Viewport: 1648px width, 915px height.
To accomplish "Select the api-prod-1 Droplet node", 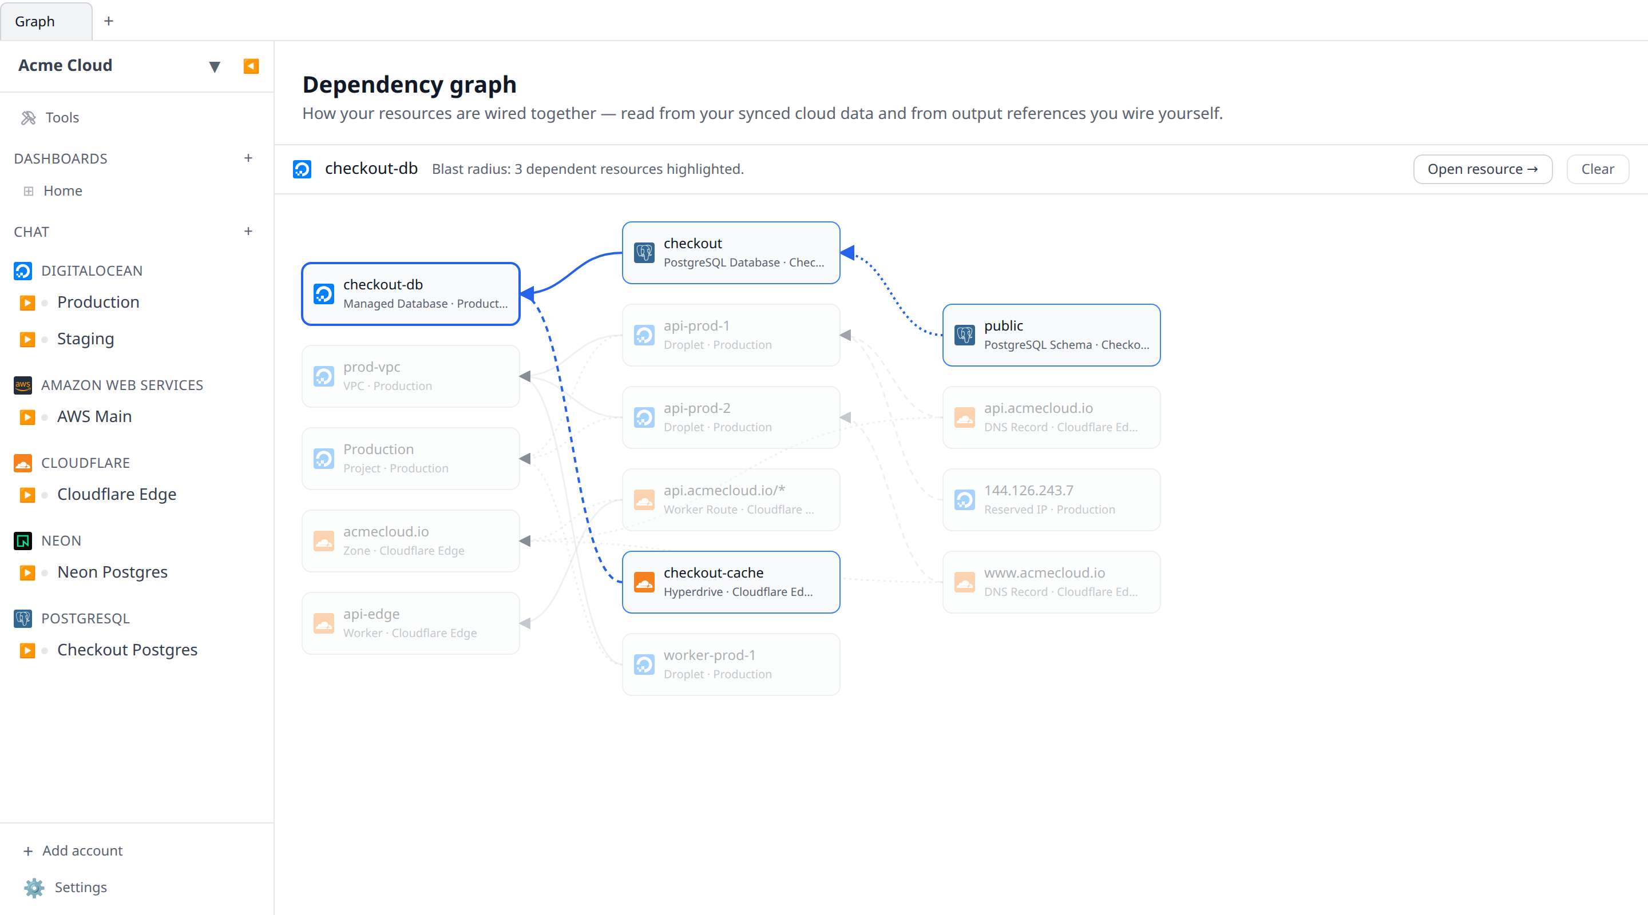I will click(x=731, y=335).
